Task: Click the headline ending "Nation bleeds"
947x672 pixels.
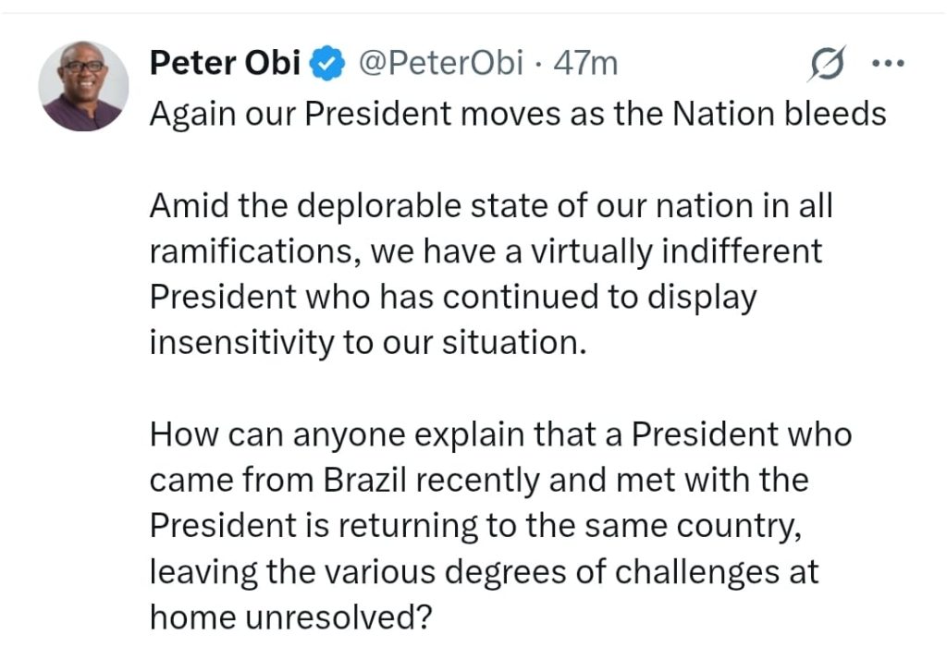Action: [518, 114]
